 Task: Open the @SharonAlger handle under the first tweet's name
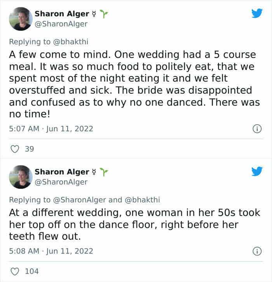click(61, 24)
